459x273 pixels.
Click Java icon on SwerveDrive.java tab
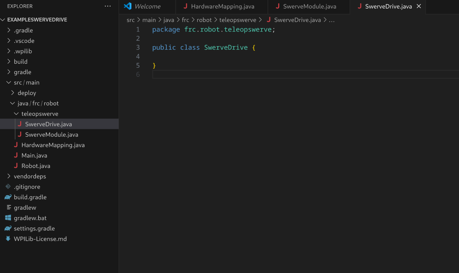359,6
